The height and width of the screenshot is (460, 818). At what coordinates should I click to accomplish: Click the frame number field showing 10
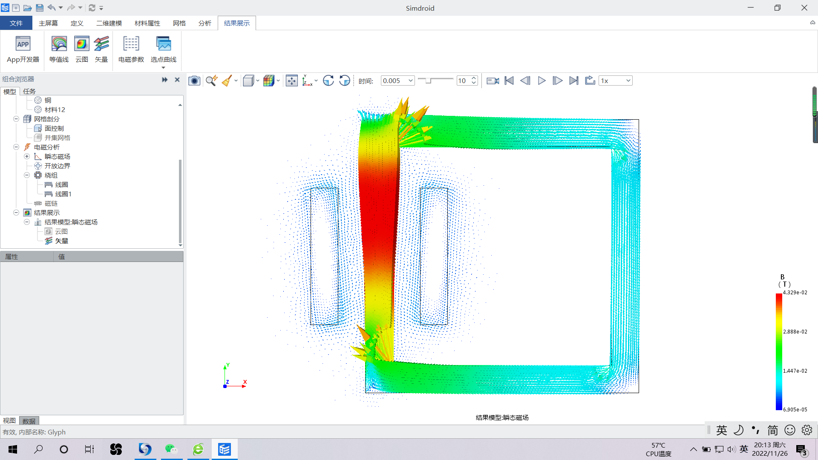(x=463, y=81)
